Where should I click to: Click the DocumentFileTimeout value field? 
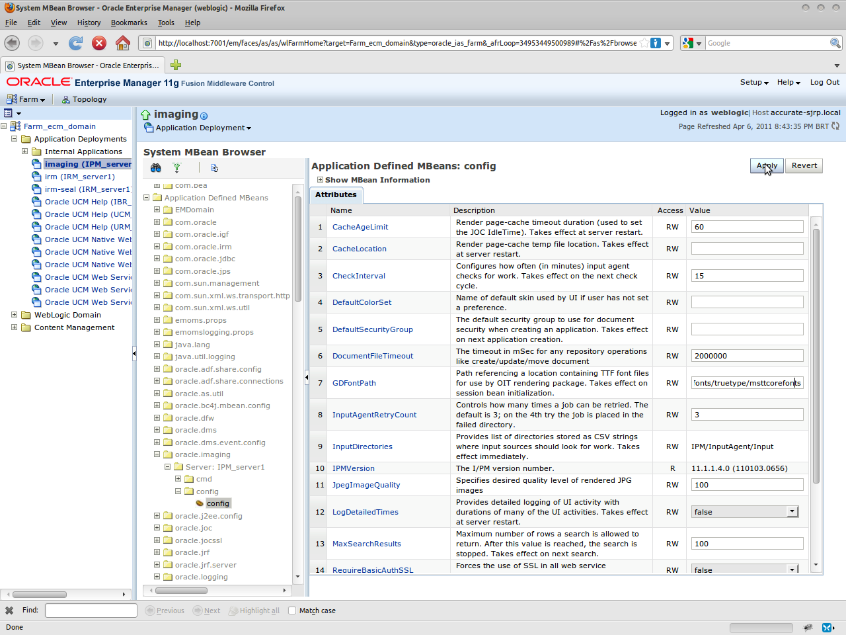point(747,356)
